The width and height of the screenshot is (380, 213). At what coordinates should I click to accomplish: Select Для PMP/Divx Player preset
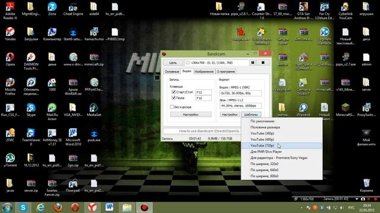pos(281,151)
